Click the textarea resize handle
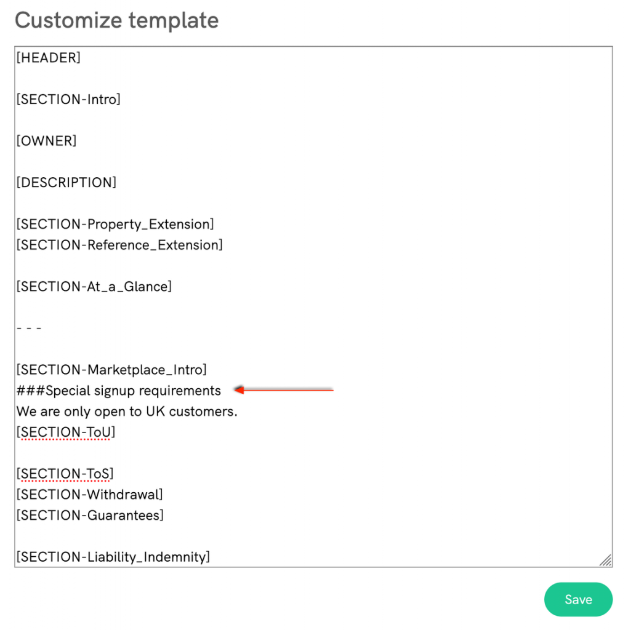The image size is (628, 630). (x=606, y=560)
